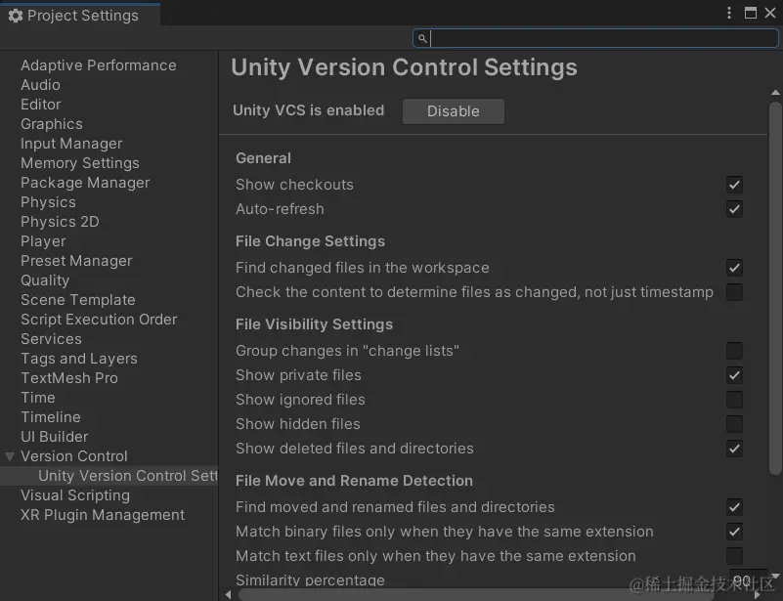Click the horizontal scrollbar at the bottom
The width and height of the screenshot is (783, 601).
(489, 594)
